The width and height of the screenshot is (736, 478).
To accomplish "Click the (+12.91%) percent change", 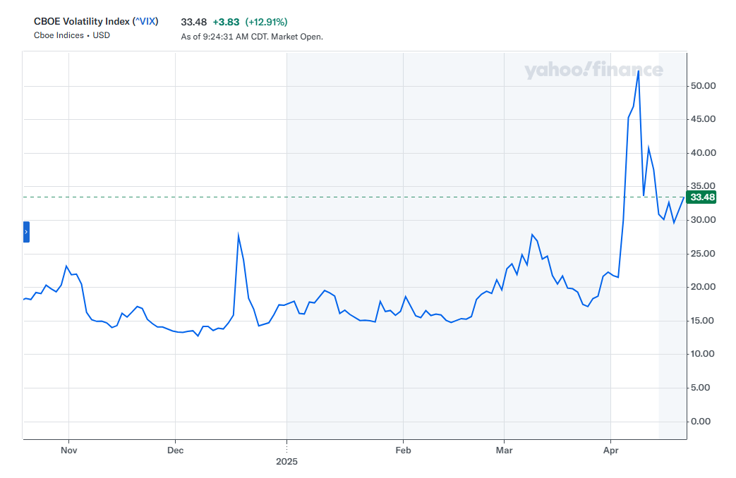I will click(266, 22).
